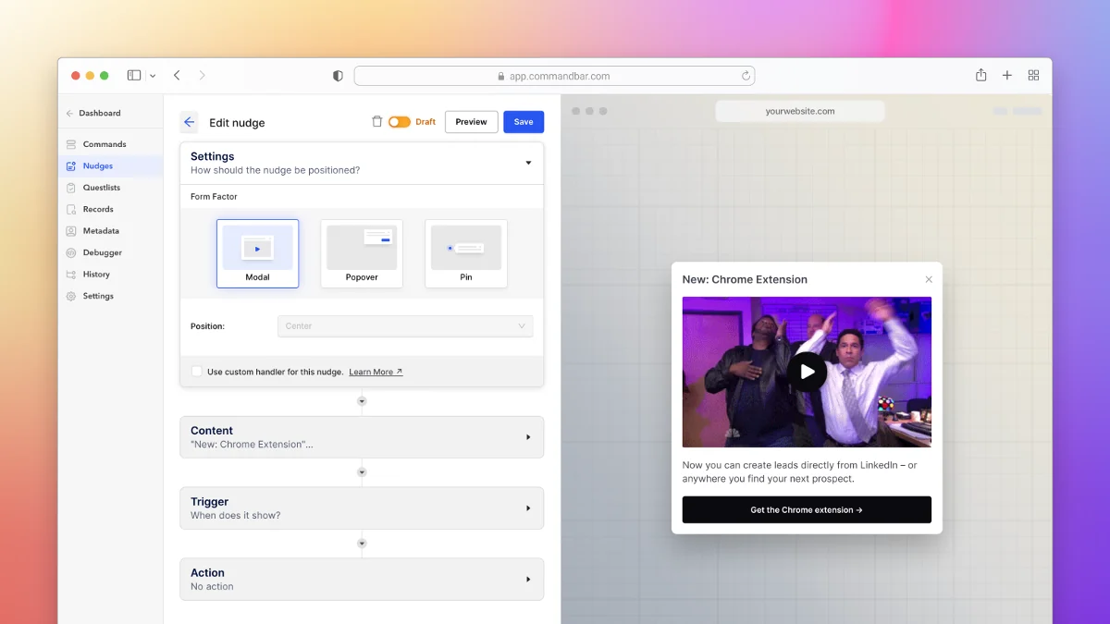Click connector arrow between Content and Trigger
Viewport: 1110px width, 624px height.
362,472
